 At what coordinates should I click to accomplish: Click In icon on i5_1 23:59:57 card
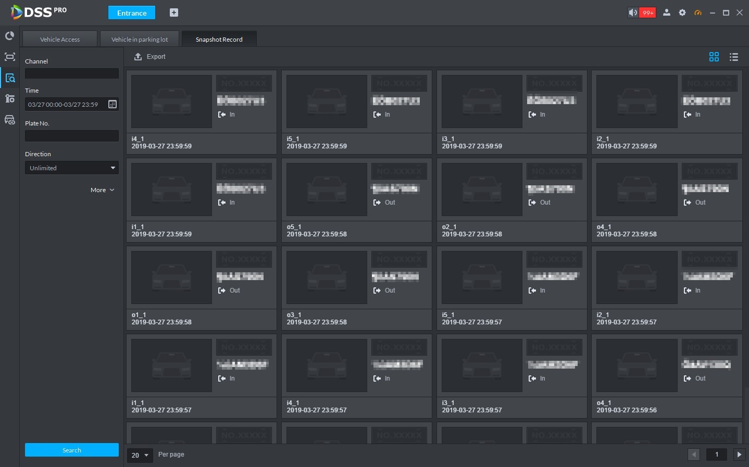coord(532,291)
